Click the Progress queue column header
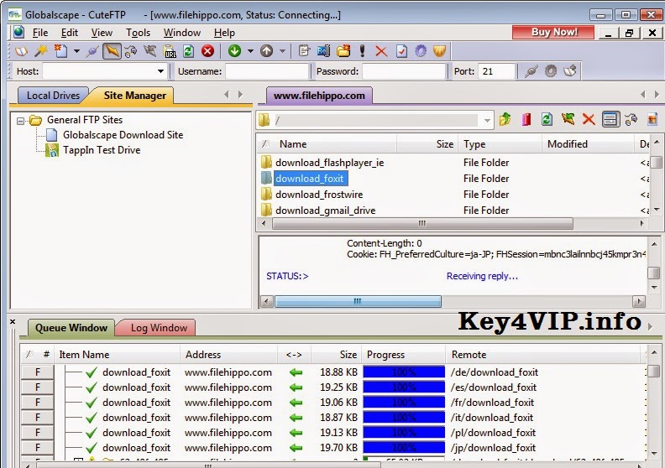Viewport: 665px width, 468px height. (403, 355)
